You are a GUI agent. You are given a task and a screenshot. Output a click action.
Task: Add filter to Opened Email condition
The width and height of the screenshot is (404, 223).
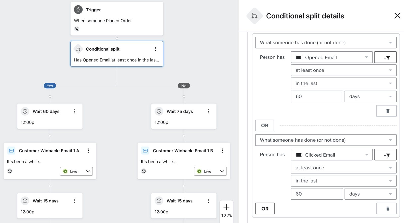point(385,57)
